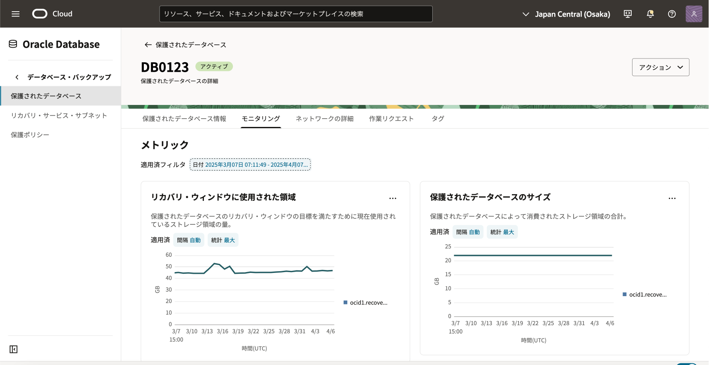This screenshot has width=710, height=365.
Task: Open the more options menu of リカバリ・ウィンドウ chart
Action: coord(393,198)
